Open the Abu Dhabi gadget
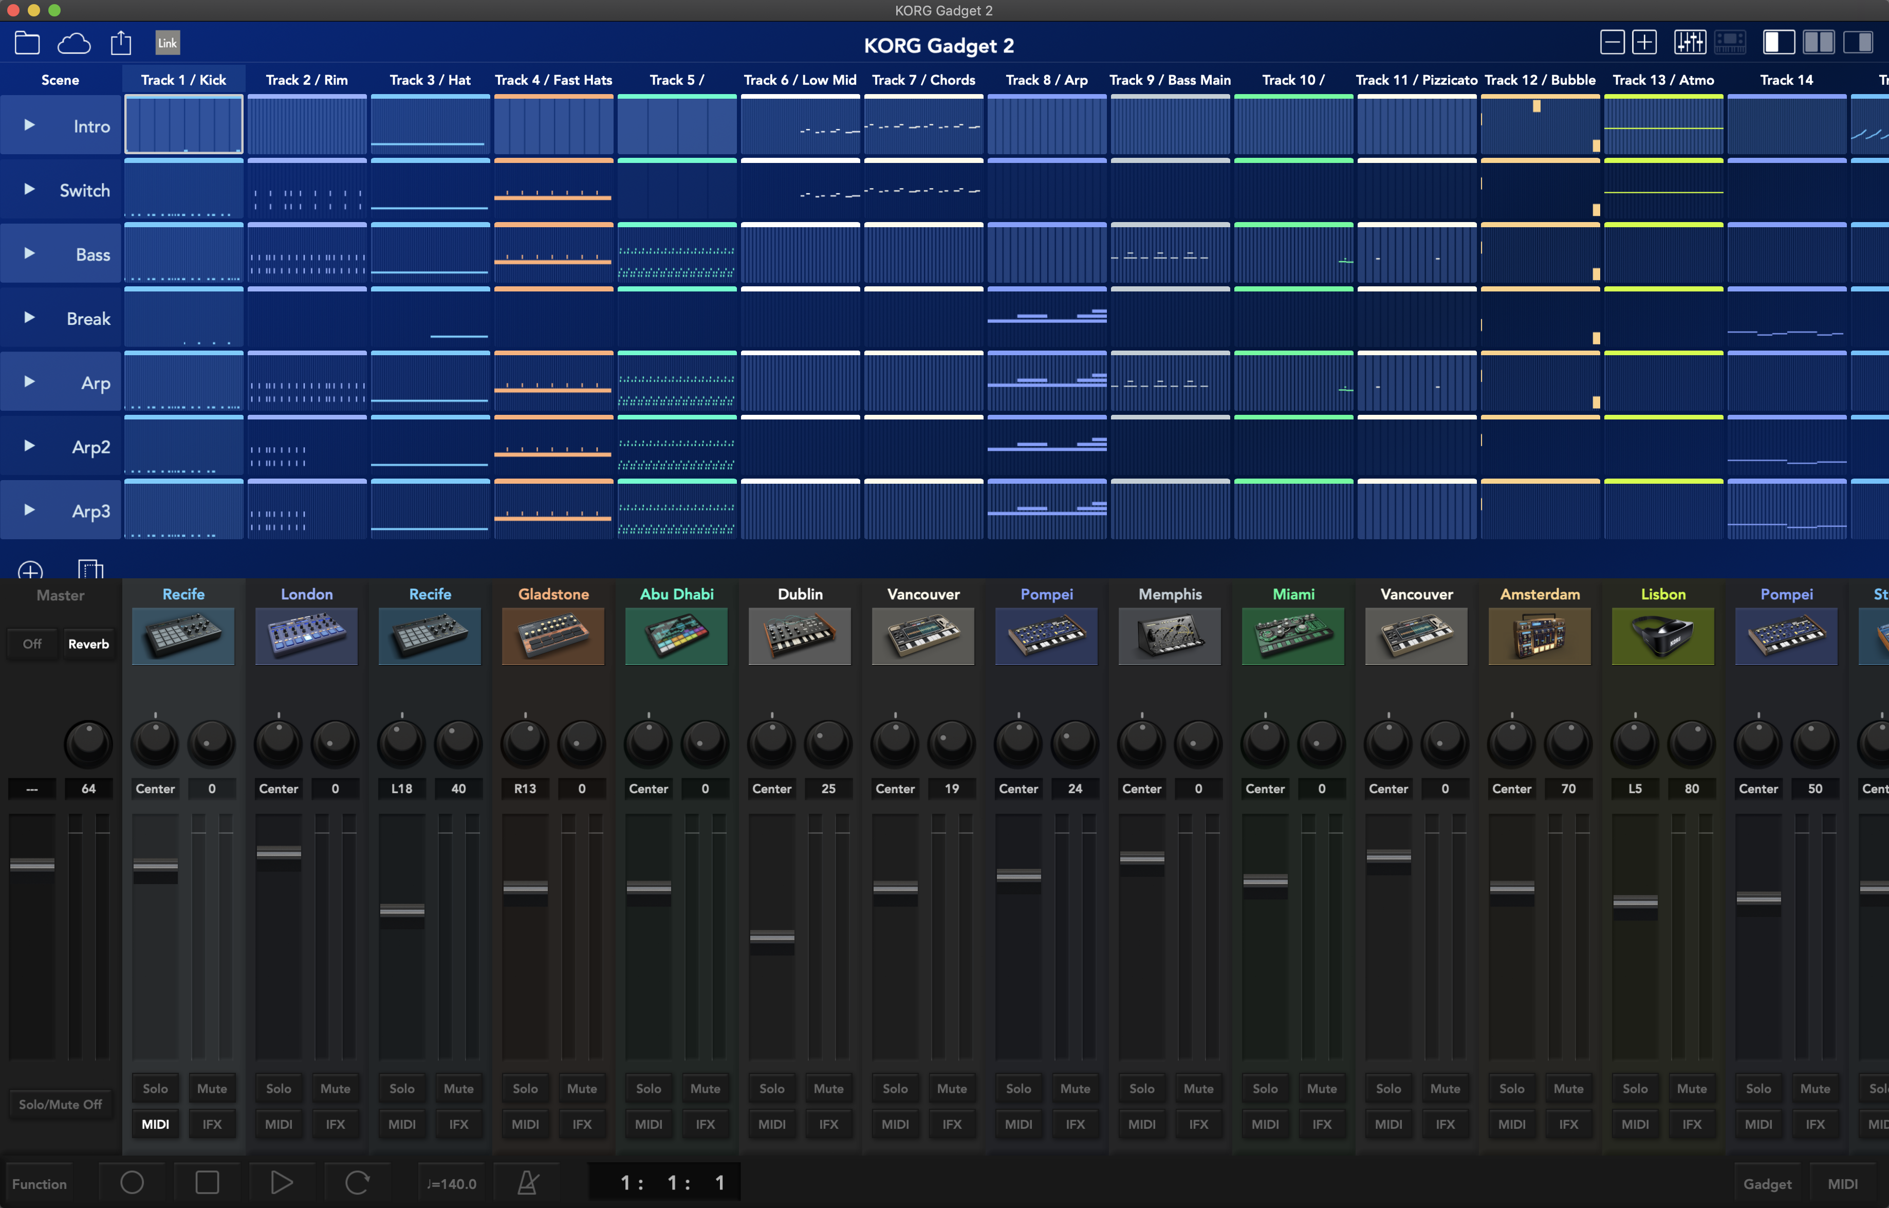Screen dimensions: 1889x1208 pyautogui.click(x=676, y=636)
